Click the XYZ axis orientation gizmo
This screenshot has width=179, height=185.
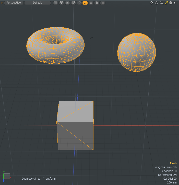(x=7, y=176)
